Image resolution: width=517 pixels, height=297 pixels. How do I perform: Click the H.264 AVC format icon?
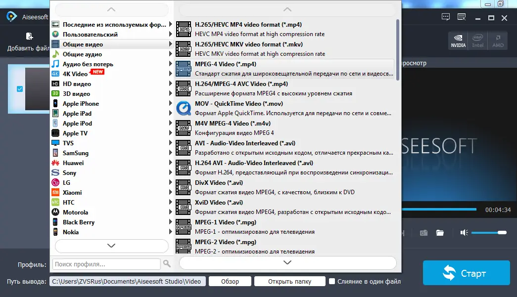(184, 88)
